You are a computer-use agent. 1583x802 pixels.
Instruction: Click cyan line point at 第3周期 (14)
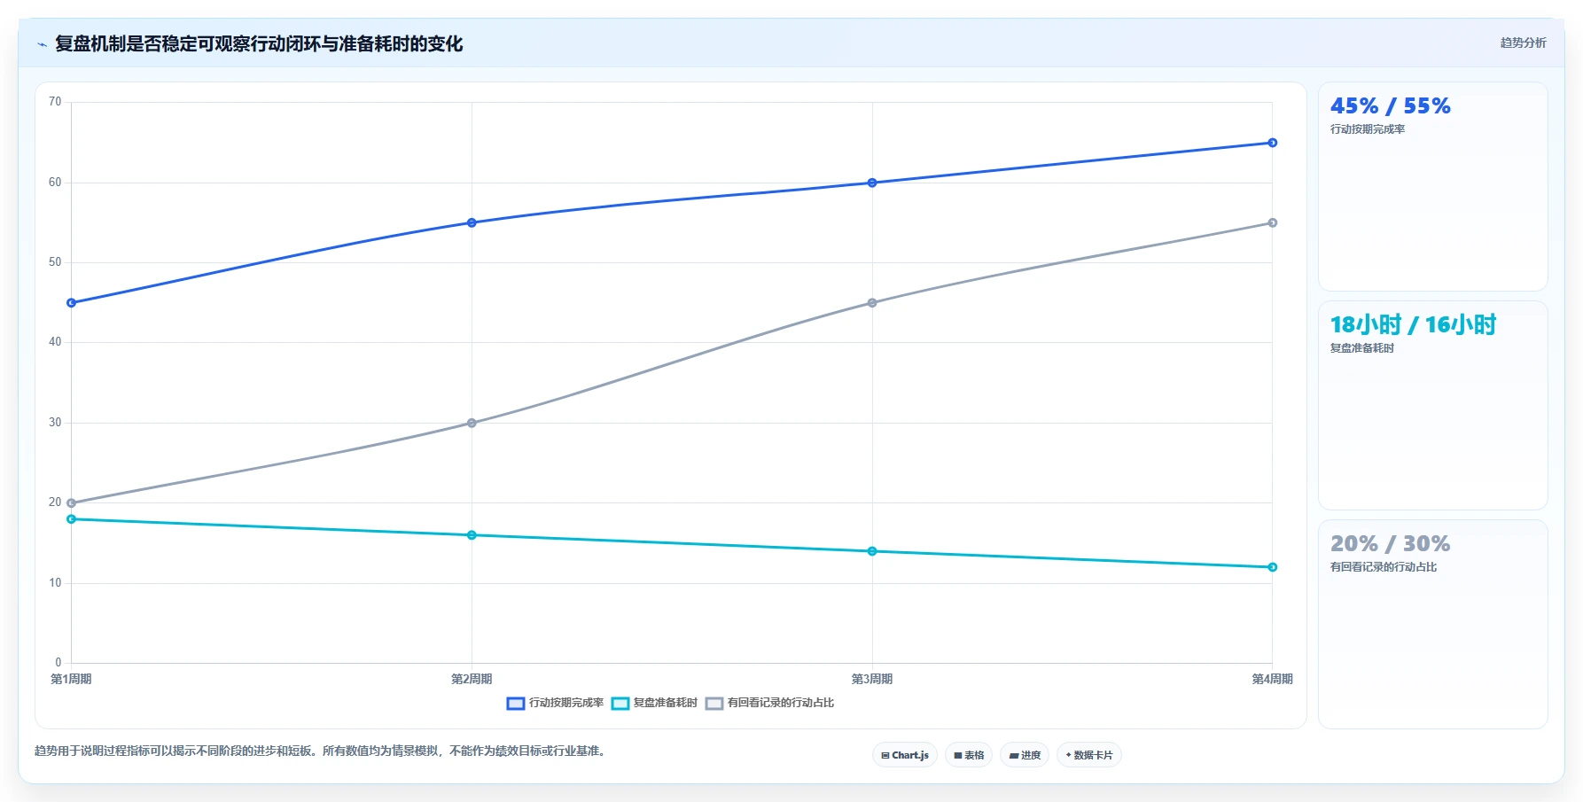pos(872,551)
